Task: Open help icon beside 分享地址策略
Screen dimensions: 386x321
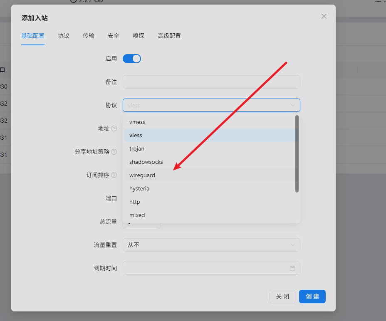Action: pos(114,152)
